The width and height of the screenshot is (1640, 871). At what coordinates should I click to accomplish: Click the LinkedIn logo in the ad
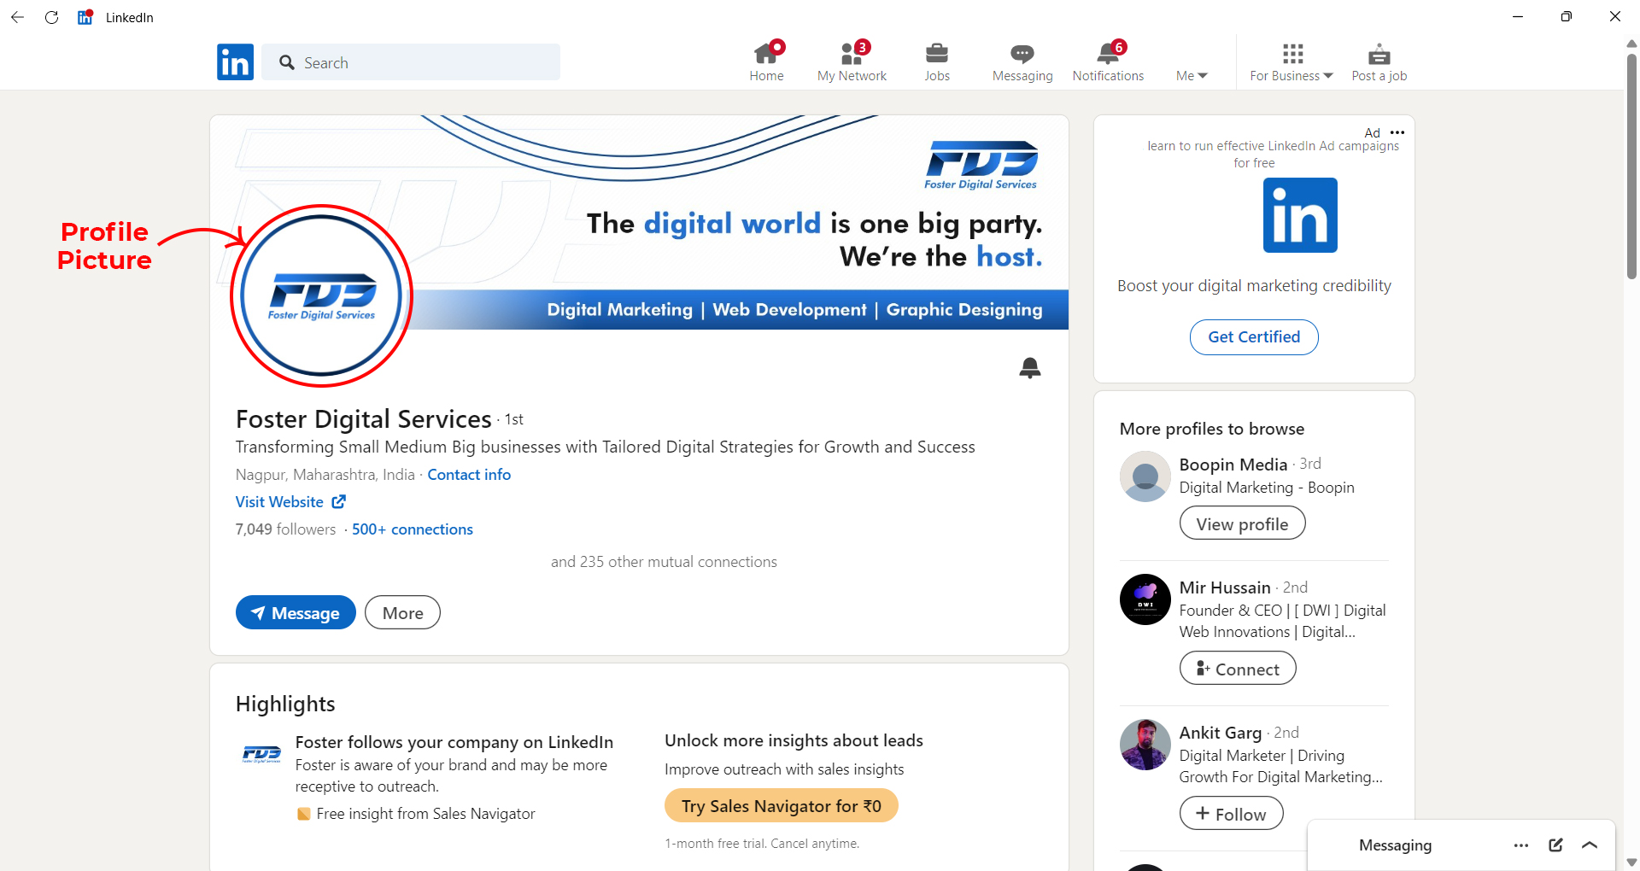(x=1300, y=215)
